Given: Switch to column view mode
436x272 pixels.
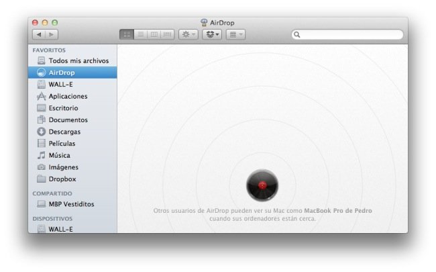Looking at the screenshot, I should [x=154, y=34].
